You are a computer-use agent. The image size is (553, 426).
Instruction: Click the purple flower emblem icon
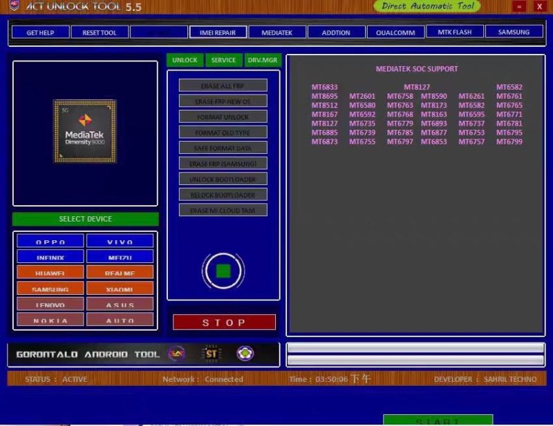(x=245, y=354)
